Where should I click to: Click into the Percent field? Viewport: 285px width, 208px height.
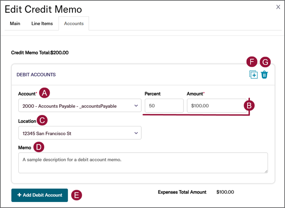click(x=164, y=106)
